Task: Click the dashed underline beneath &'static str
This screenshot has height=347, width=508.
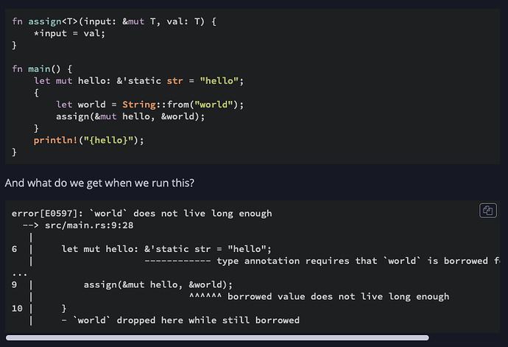Action: click(x=177, y=261)
